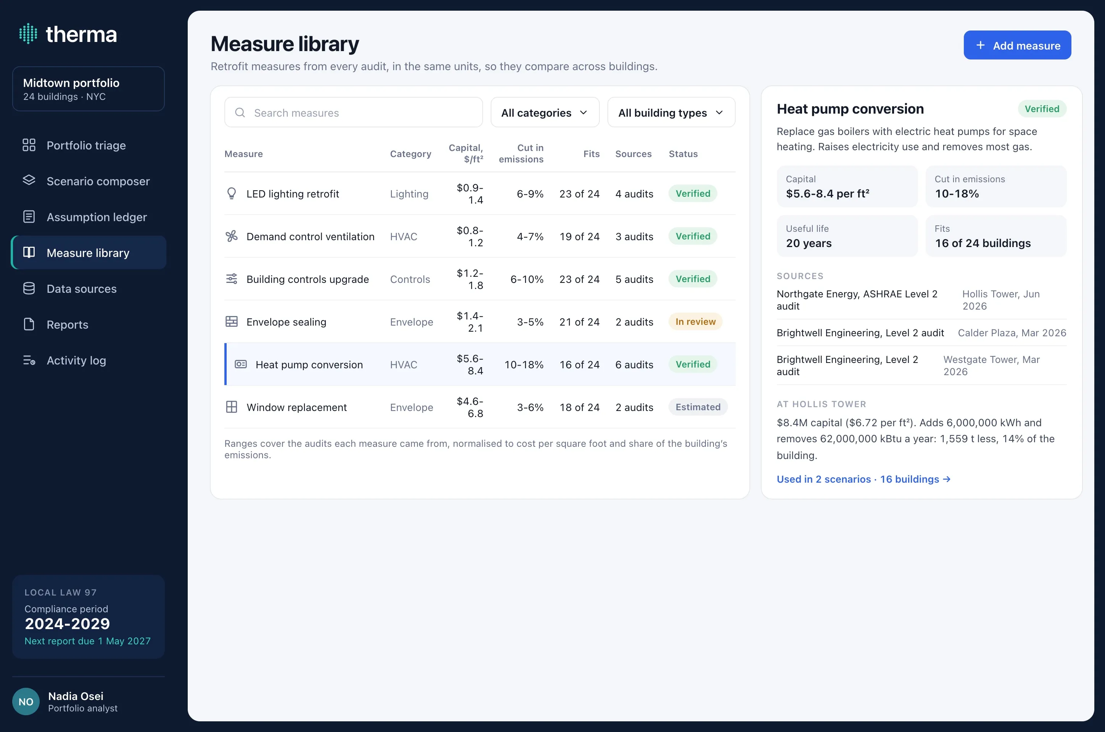Viewport: 1105px width, 732px height.
Task: Select the LED lighting retrofit row name
Action: (x=293, y=193)
